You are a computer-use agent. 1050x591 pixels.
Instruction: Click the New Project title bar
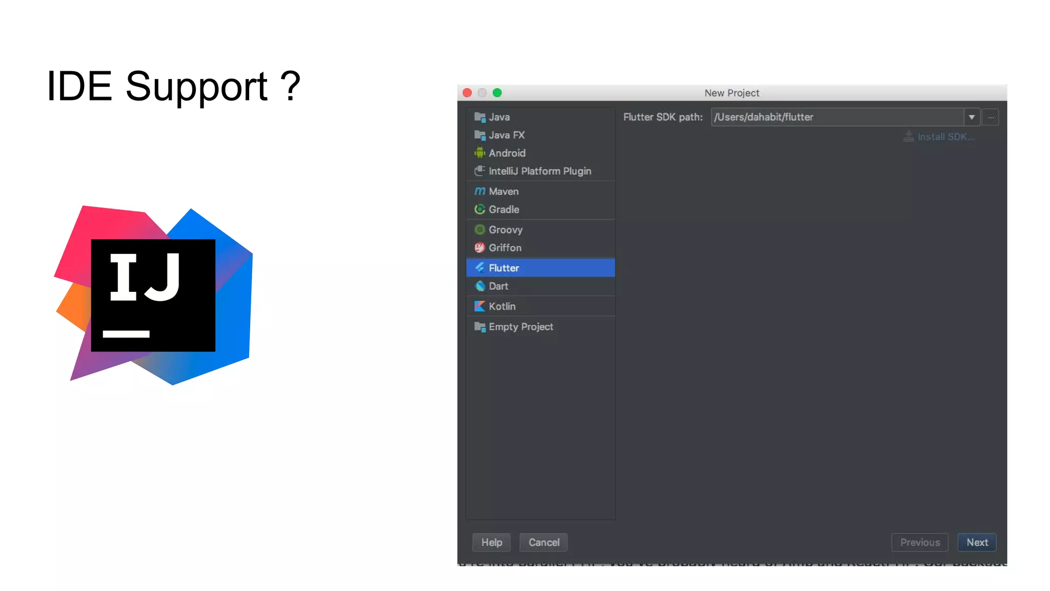pyautogui.click(x=732, y=93)
